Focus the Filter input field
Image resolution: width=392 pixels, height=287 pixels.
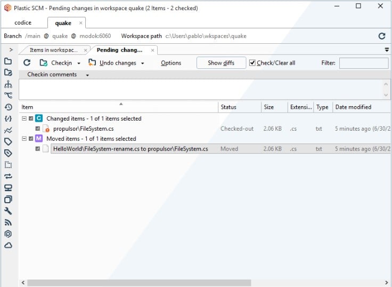[x=364, y=63]
